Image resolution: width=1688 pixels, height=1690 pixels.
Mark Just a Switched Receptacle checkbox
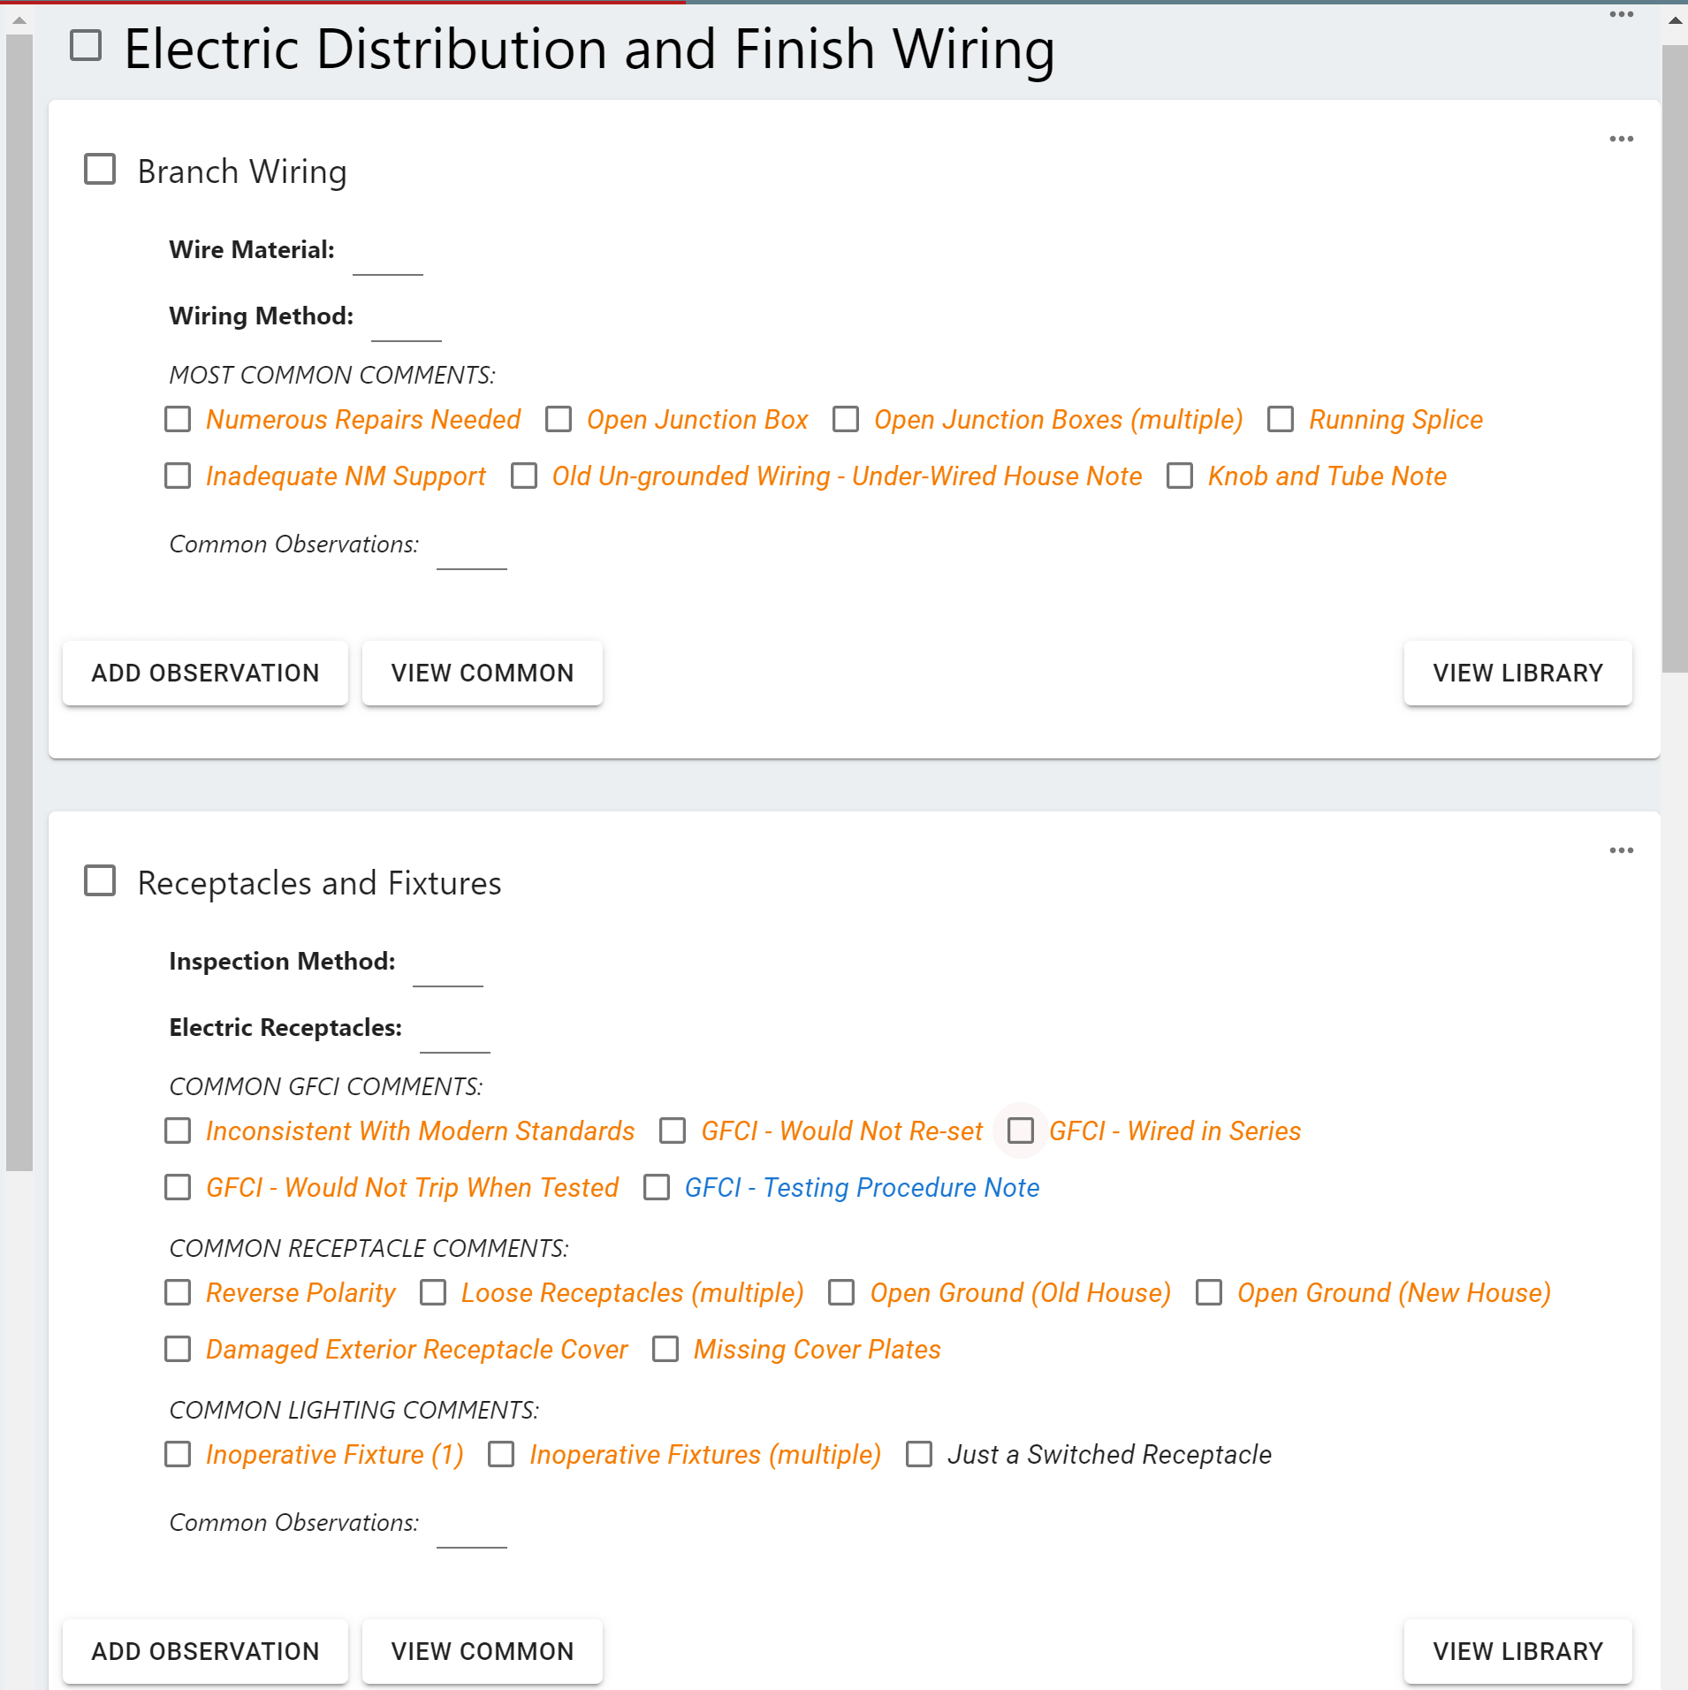coord(919,1454)
